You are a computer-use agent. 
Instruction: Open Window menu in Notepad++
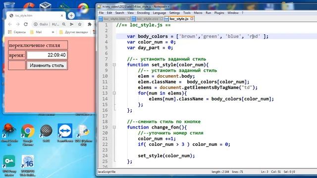click(x=233, y=13)
